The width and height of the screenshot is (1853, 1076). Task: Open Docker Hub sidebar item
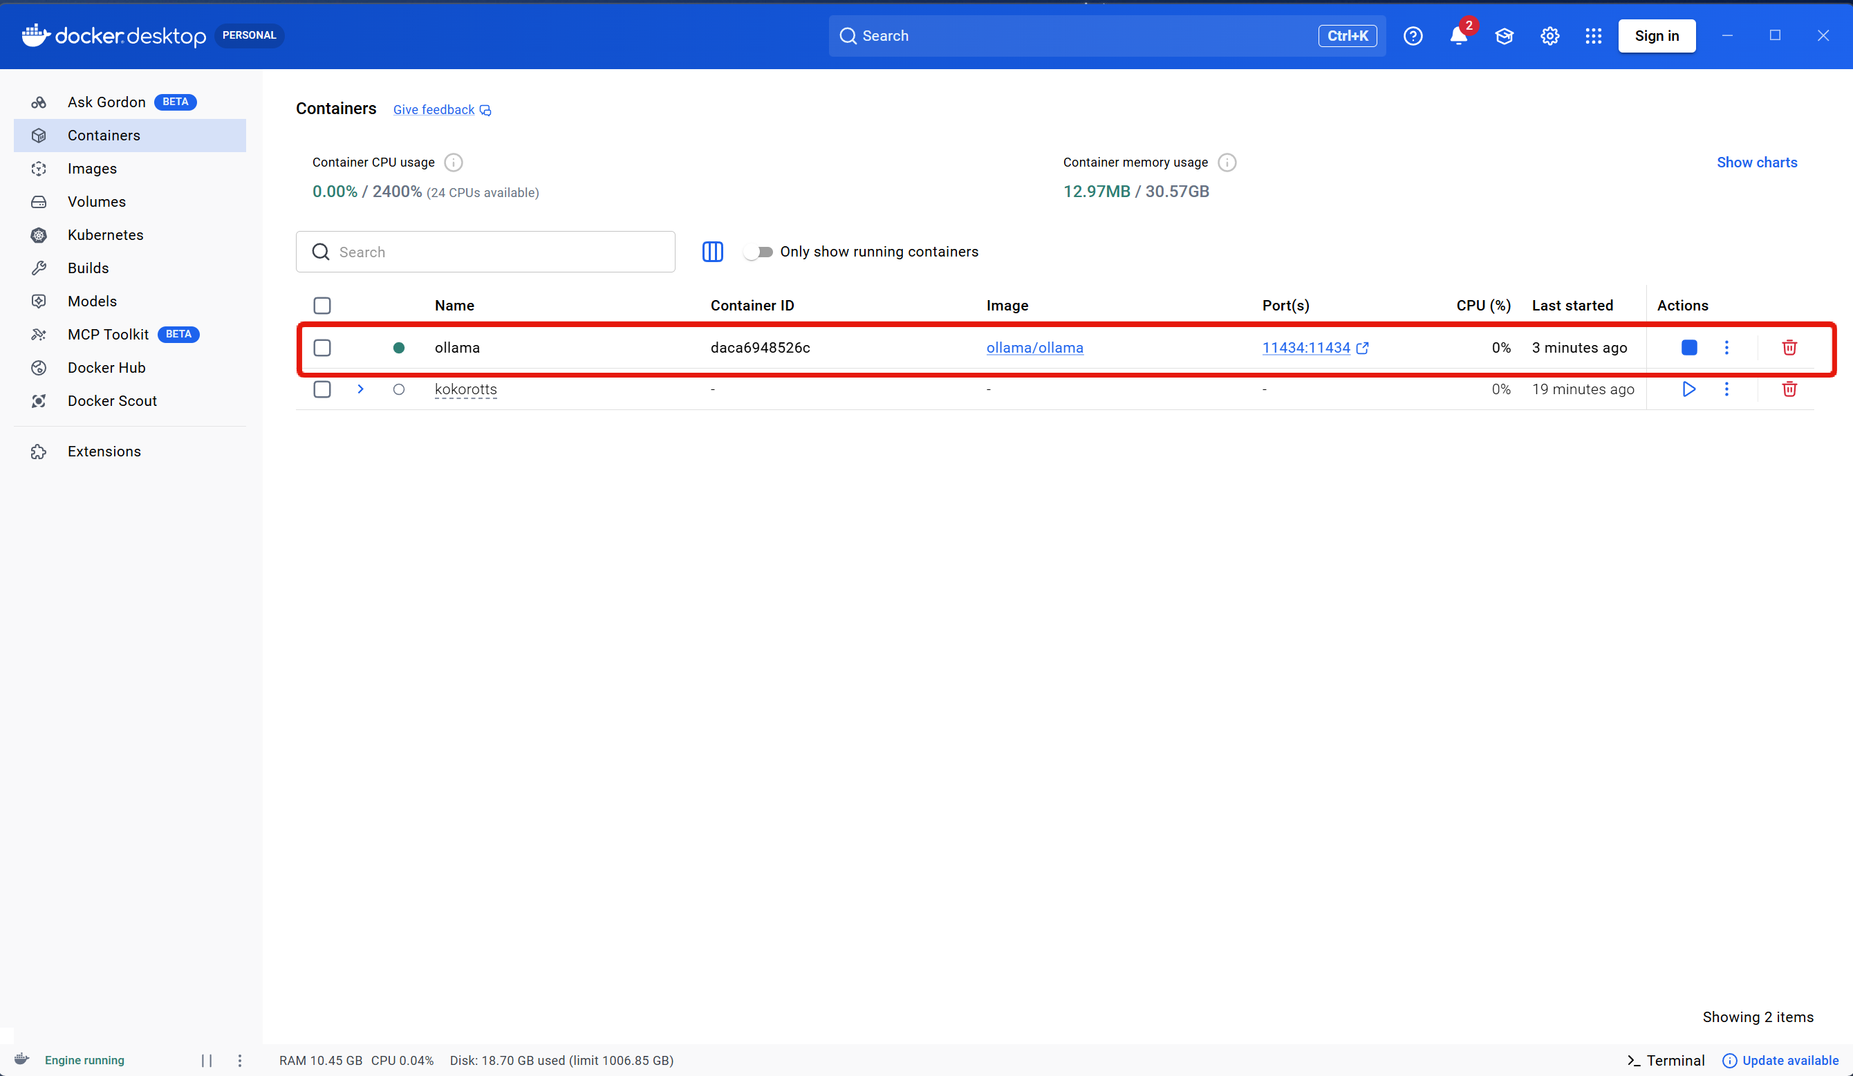[106, 368]
